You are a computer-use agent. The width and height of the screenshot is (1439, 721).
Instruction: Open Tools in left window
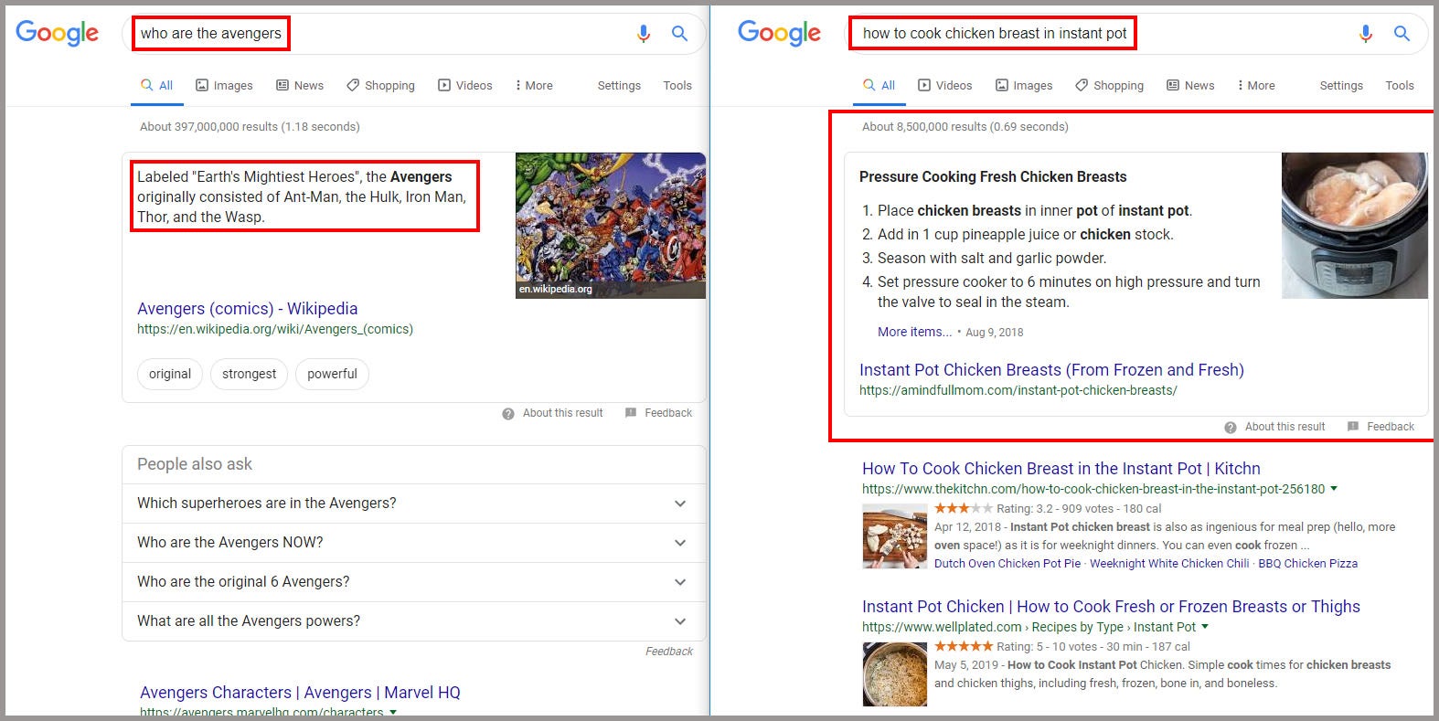(x=677, y=85)
